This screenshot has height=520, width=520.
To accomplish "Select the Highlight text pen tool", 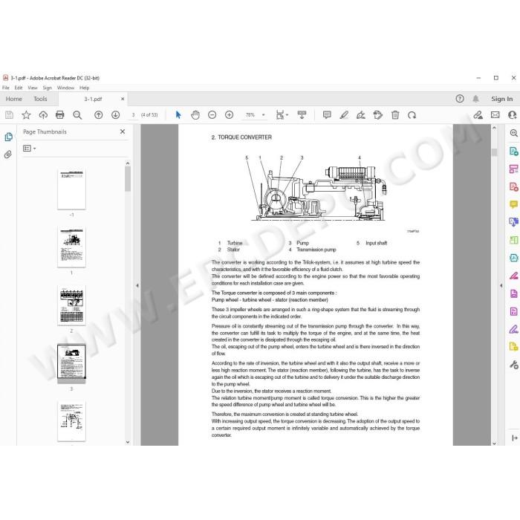I will click(344, 115).
